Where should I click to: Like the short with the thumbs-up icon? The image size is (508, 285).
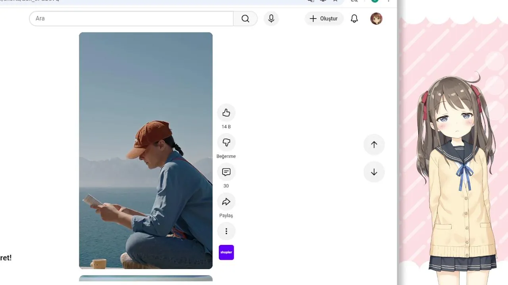[226, 113]
